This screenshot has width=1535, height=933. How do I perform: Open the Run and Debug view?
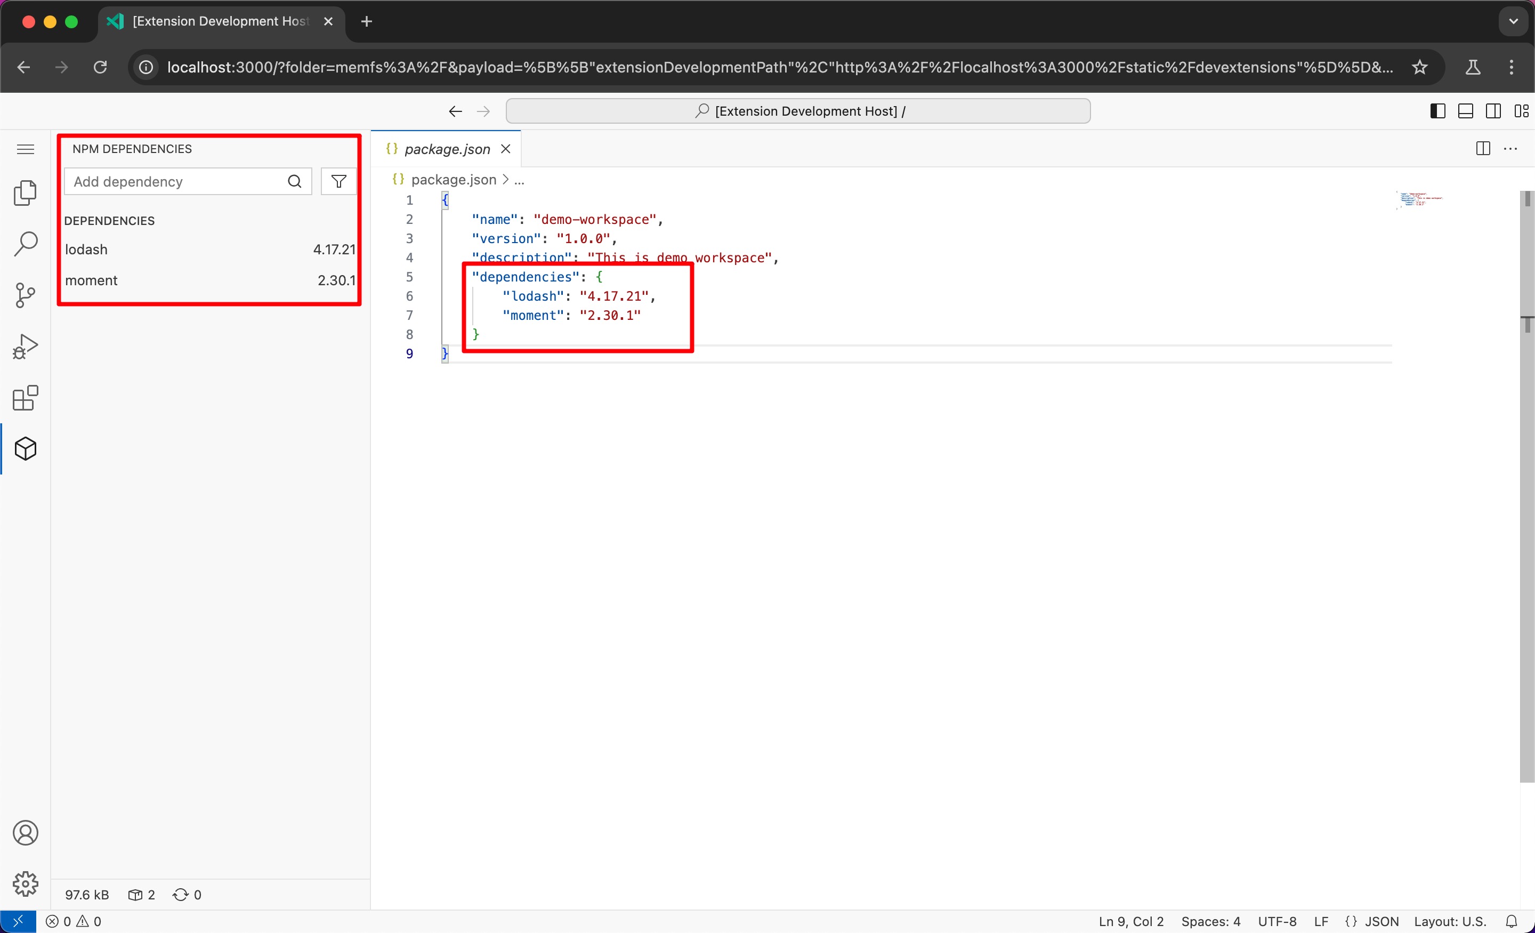(x=26, y=347)
